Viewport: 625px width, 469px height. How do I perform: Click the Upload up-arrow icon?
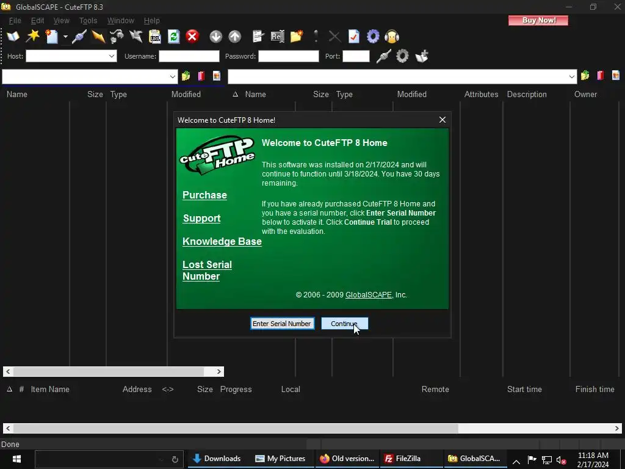click(x=235, y=37)
